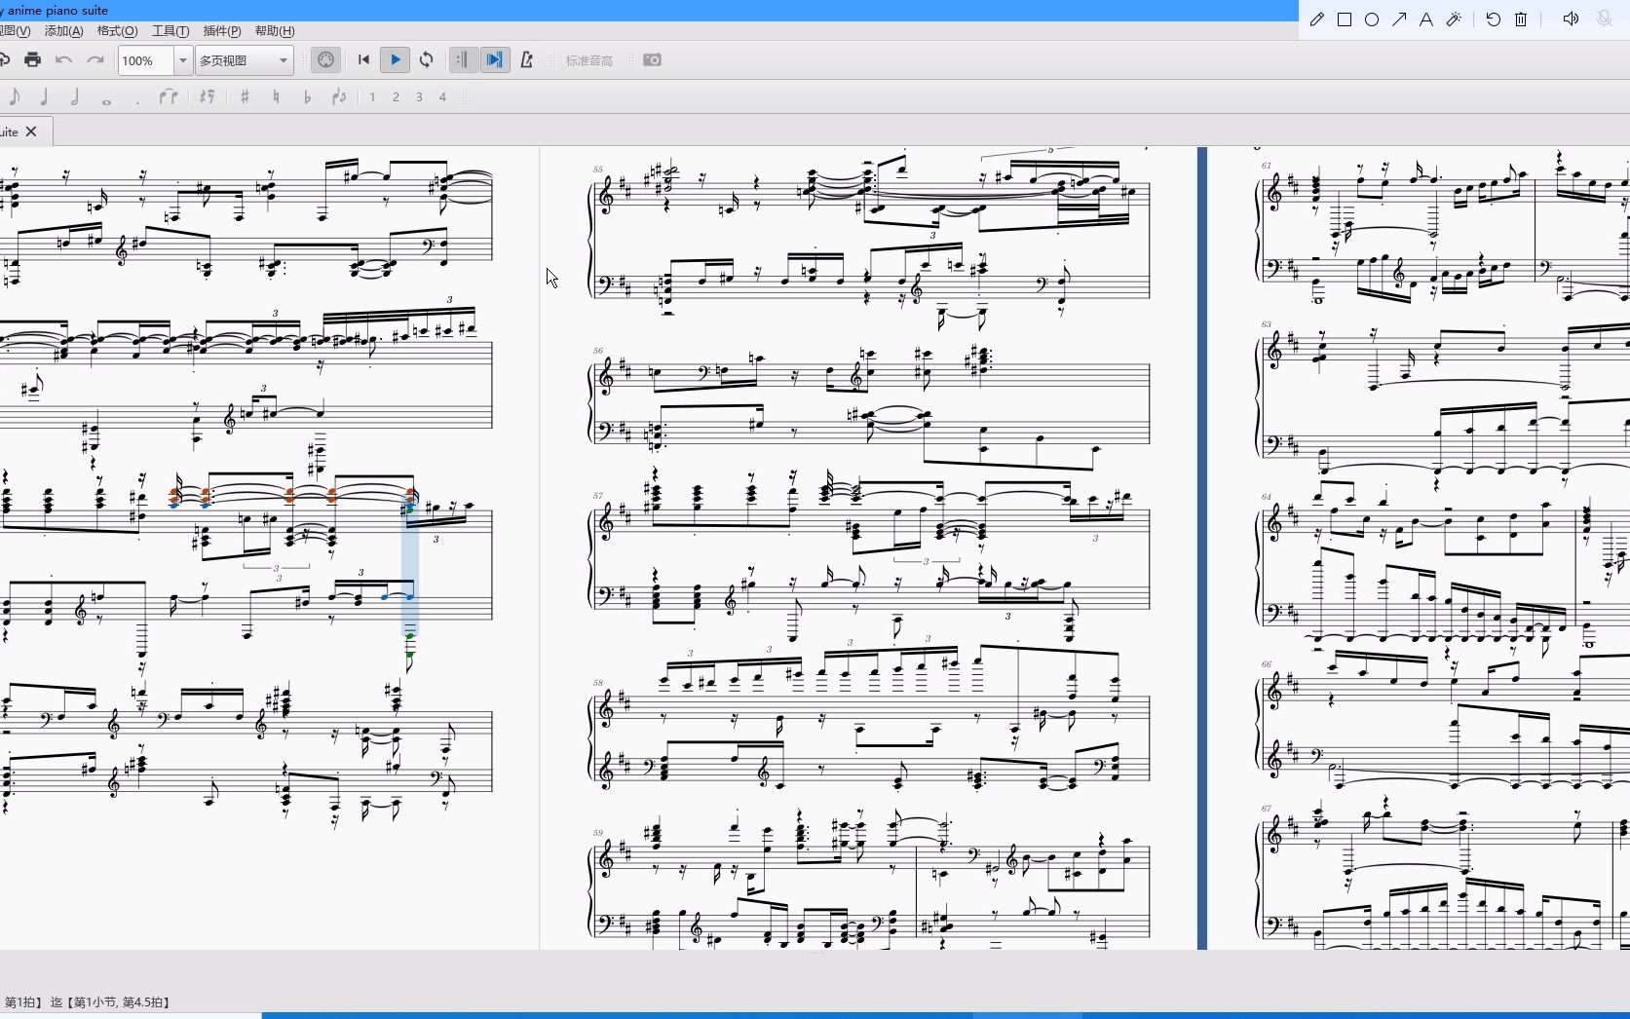Select voice 4
Image resolution: width=1630 pixels, height=1019 pixels.
[x=442, y=97]
